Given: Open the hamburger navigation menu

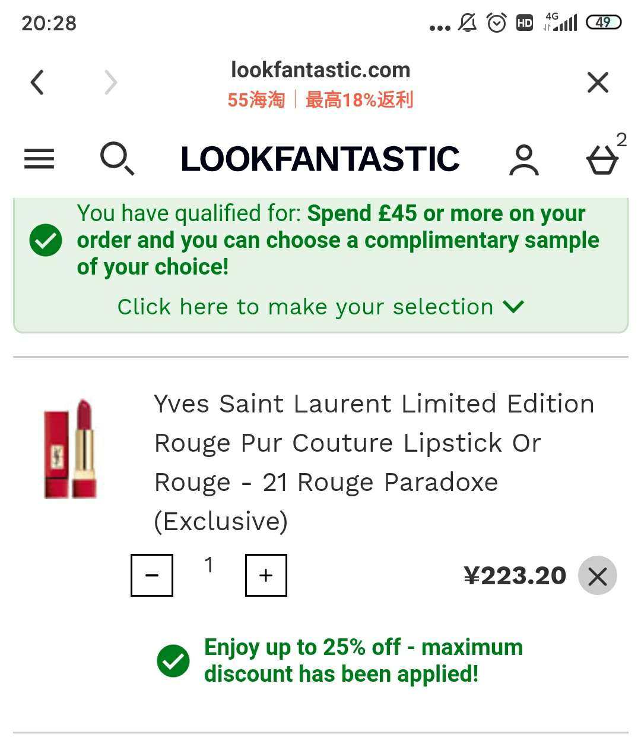Looking at the screenshot, I should [x=39, y=159].
